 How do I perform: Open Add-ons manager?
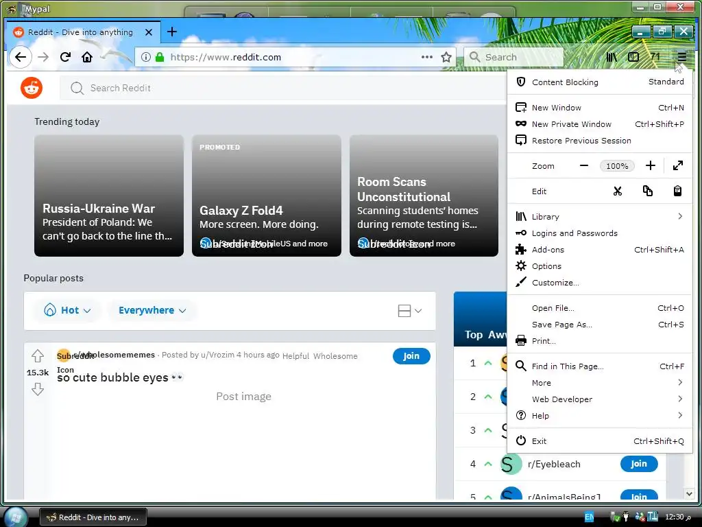pyautogui.click(x=600, y=250)
